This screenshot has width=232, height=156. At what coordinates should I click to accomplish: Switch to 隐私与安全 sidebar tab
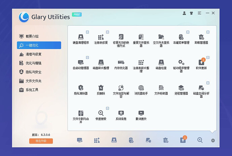point(39,72)
